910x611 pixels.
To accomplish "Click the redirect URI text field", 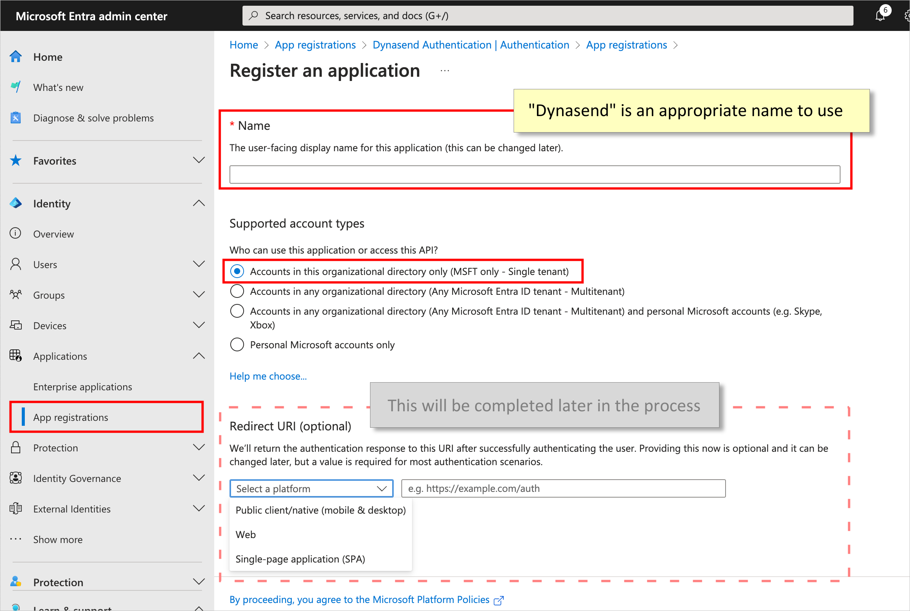I will (x=563, y=488).
